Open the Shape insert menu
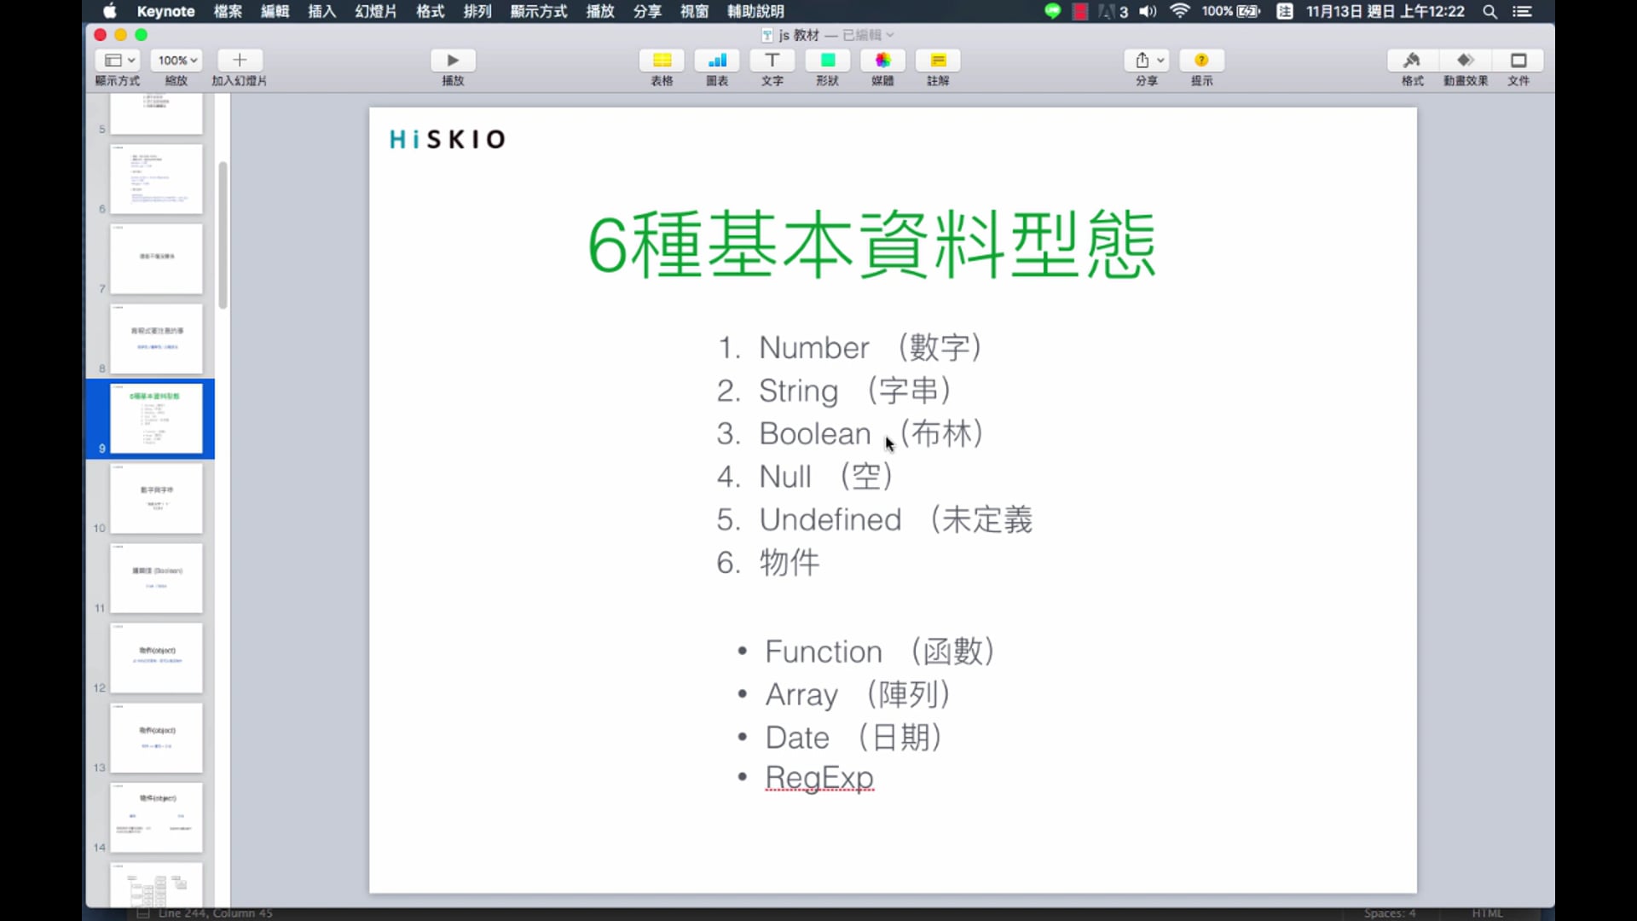The width and height of the screenshot is (1637, 921). coord(827,61)
